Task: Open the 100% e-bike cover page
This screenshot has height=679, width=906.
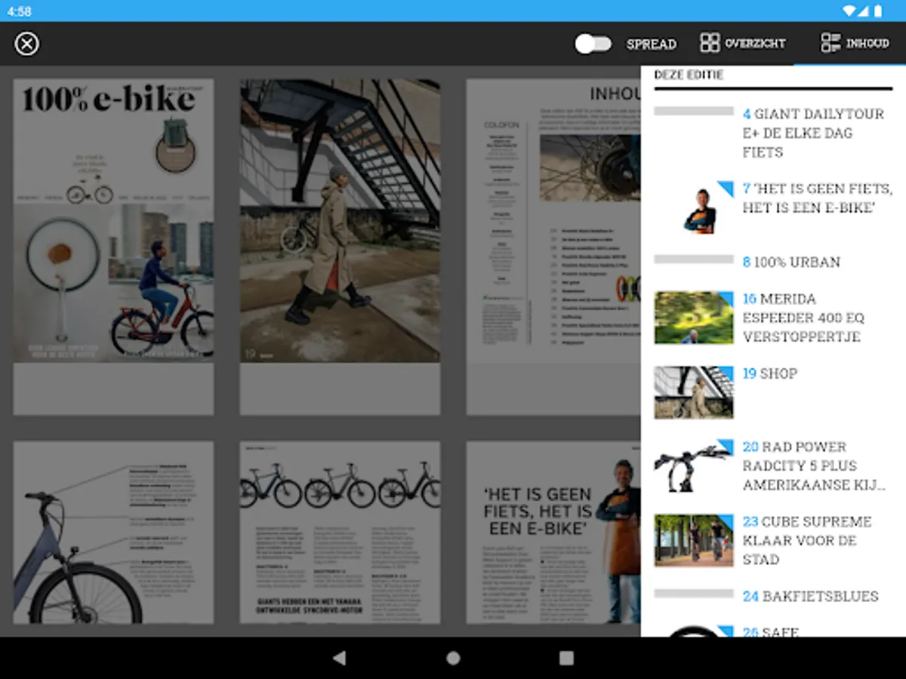Action: coord(113,247)
